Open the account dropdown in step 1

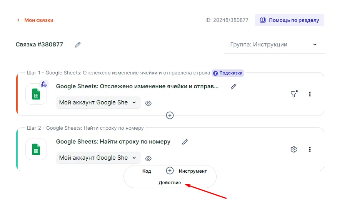(x=98, y=103)
